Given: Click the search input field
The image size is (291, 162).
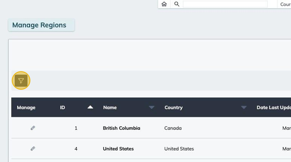Looking at the screenshot, I should pyautogui.click(x=225, y=4).
